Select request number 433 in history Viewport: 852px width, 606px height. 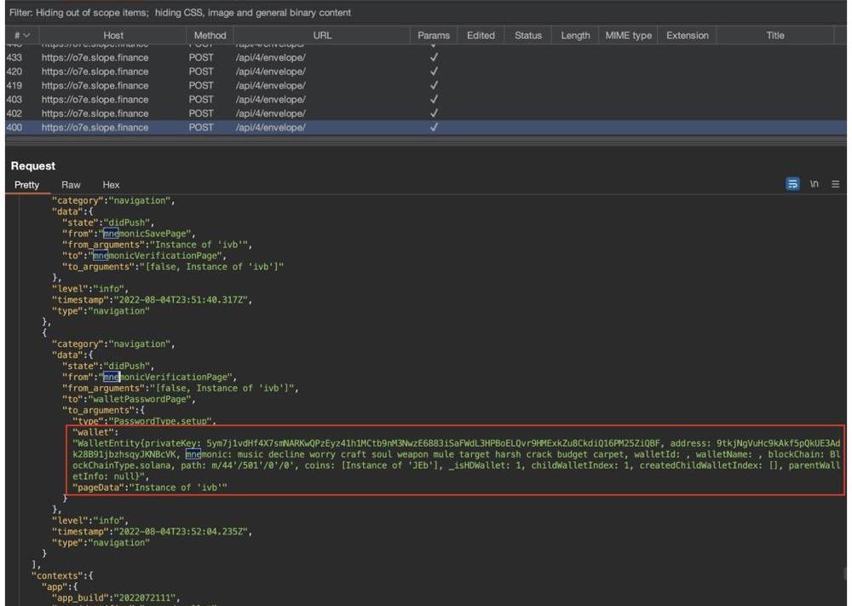(x=14, y=58)
